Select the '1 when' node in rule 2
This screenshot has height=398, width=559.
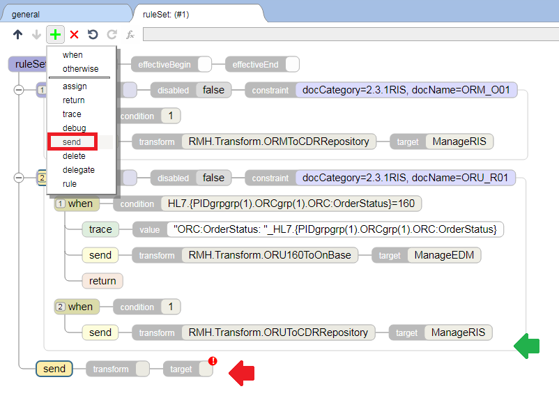(77, 204)
